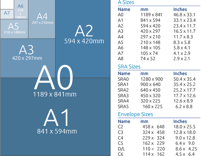Select the C4 envelope size row
The image size is (201, 156).
tap(156, 138)
